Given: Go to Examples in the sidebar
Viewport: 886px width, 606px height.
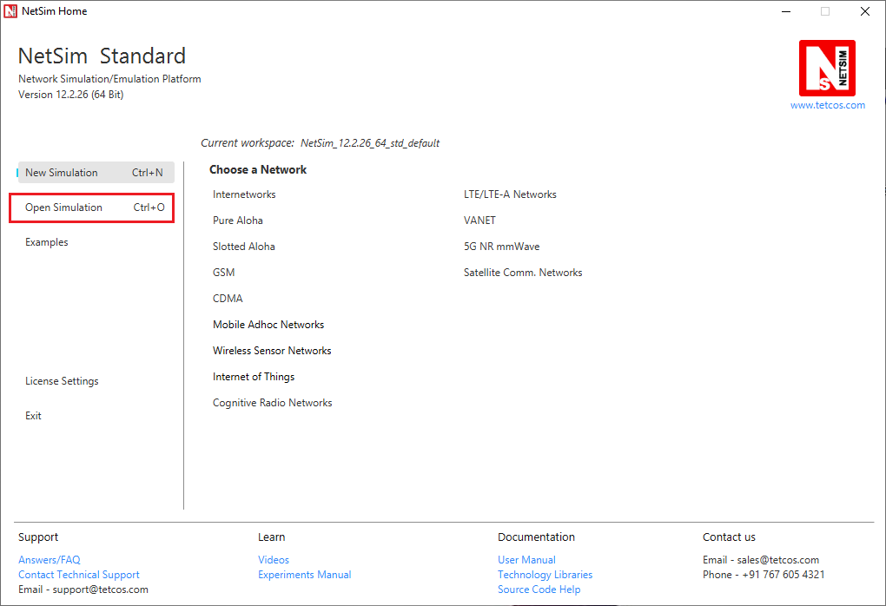Looking at the screenshot, I should [x=46, y=241].
